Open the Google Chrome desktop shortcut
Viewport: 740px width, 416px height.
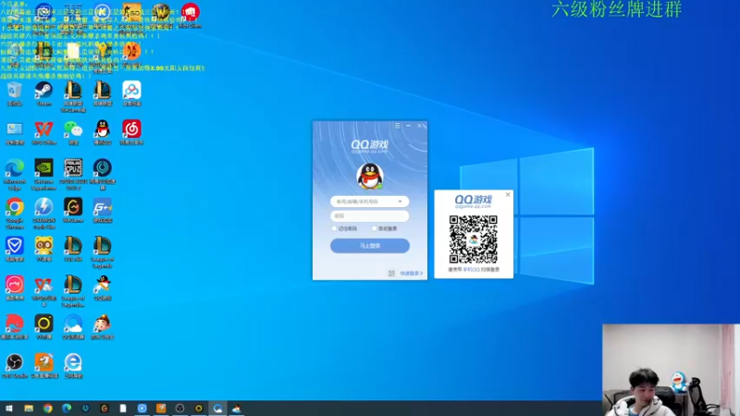pos(15,214)
